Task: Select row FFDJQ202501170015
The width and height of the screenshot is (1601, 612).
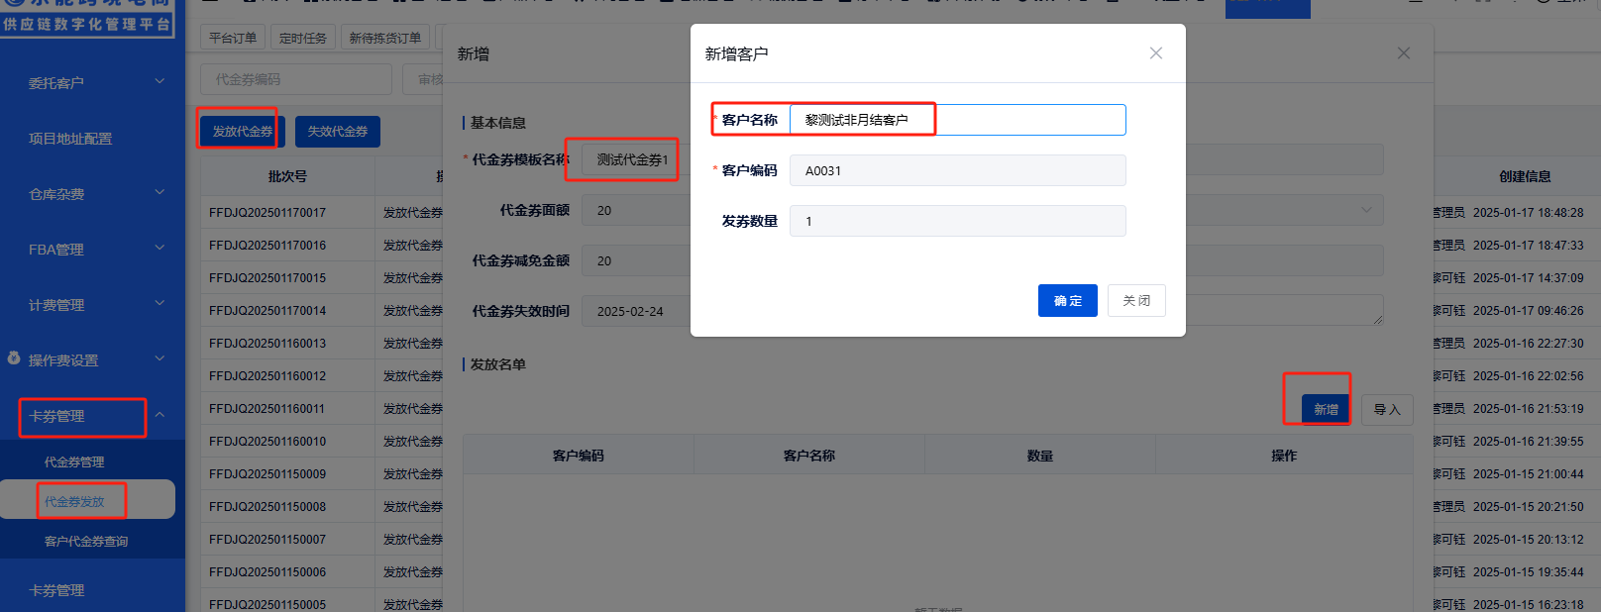Action: pos(267,277)
